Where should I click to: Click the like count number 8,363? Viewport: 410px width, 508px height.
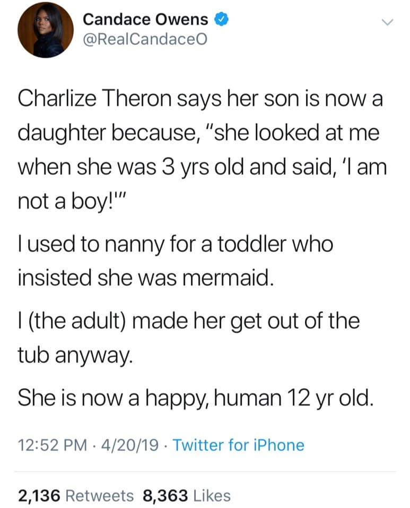[x=165, y=496]
